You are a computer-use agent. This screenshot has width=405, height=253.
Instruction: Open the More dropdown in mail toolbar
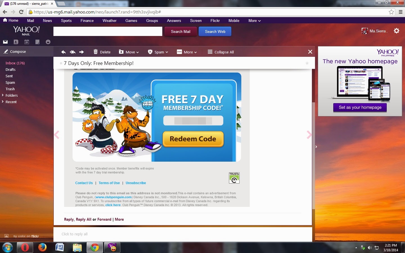coord(187,52)
